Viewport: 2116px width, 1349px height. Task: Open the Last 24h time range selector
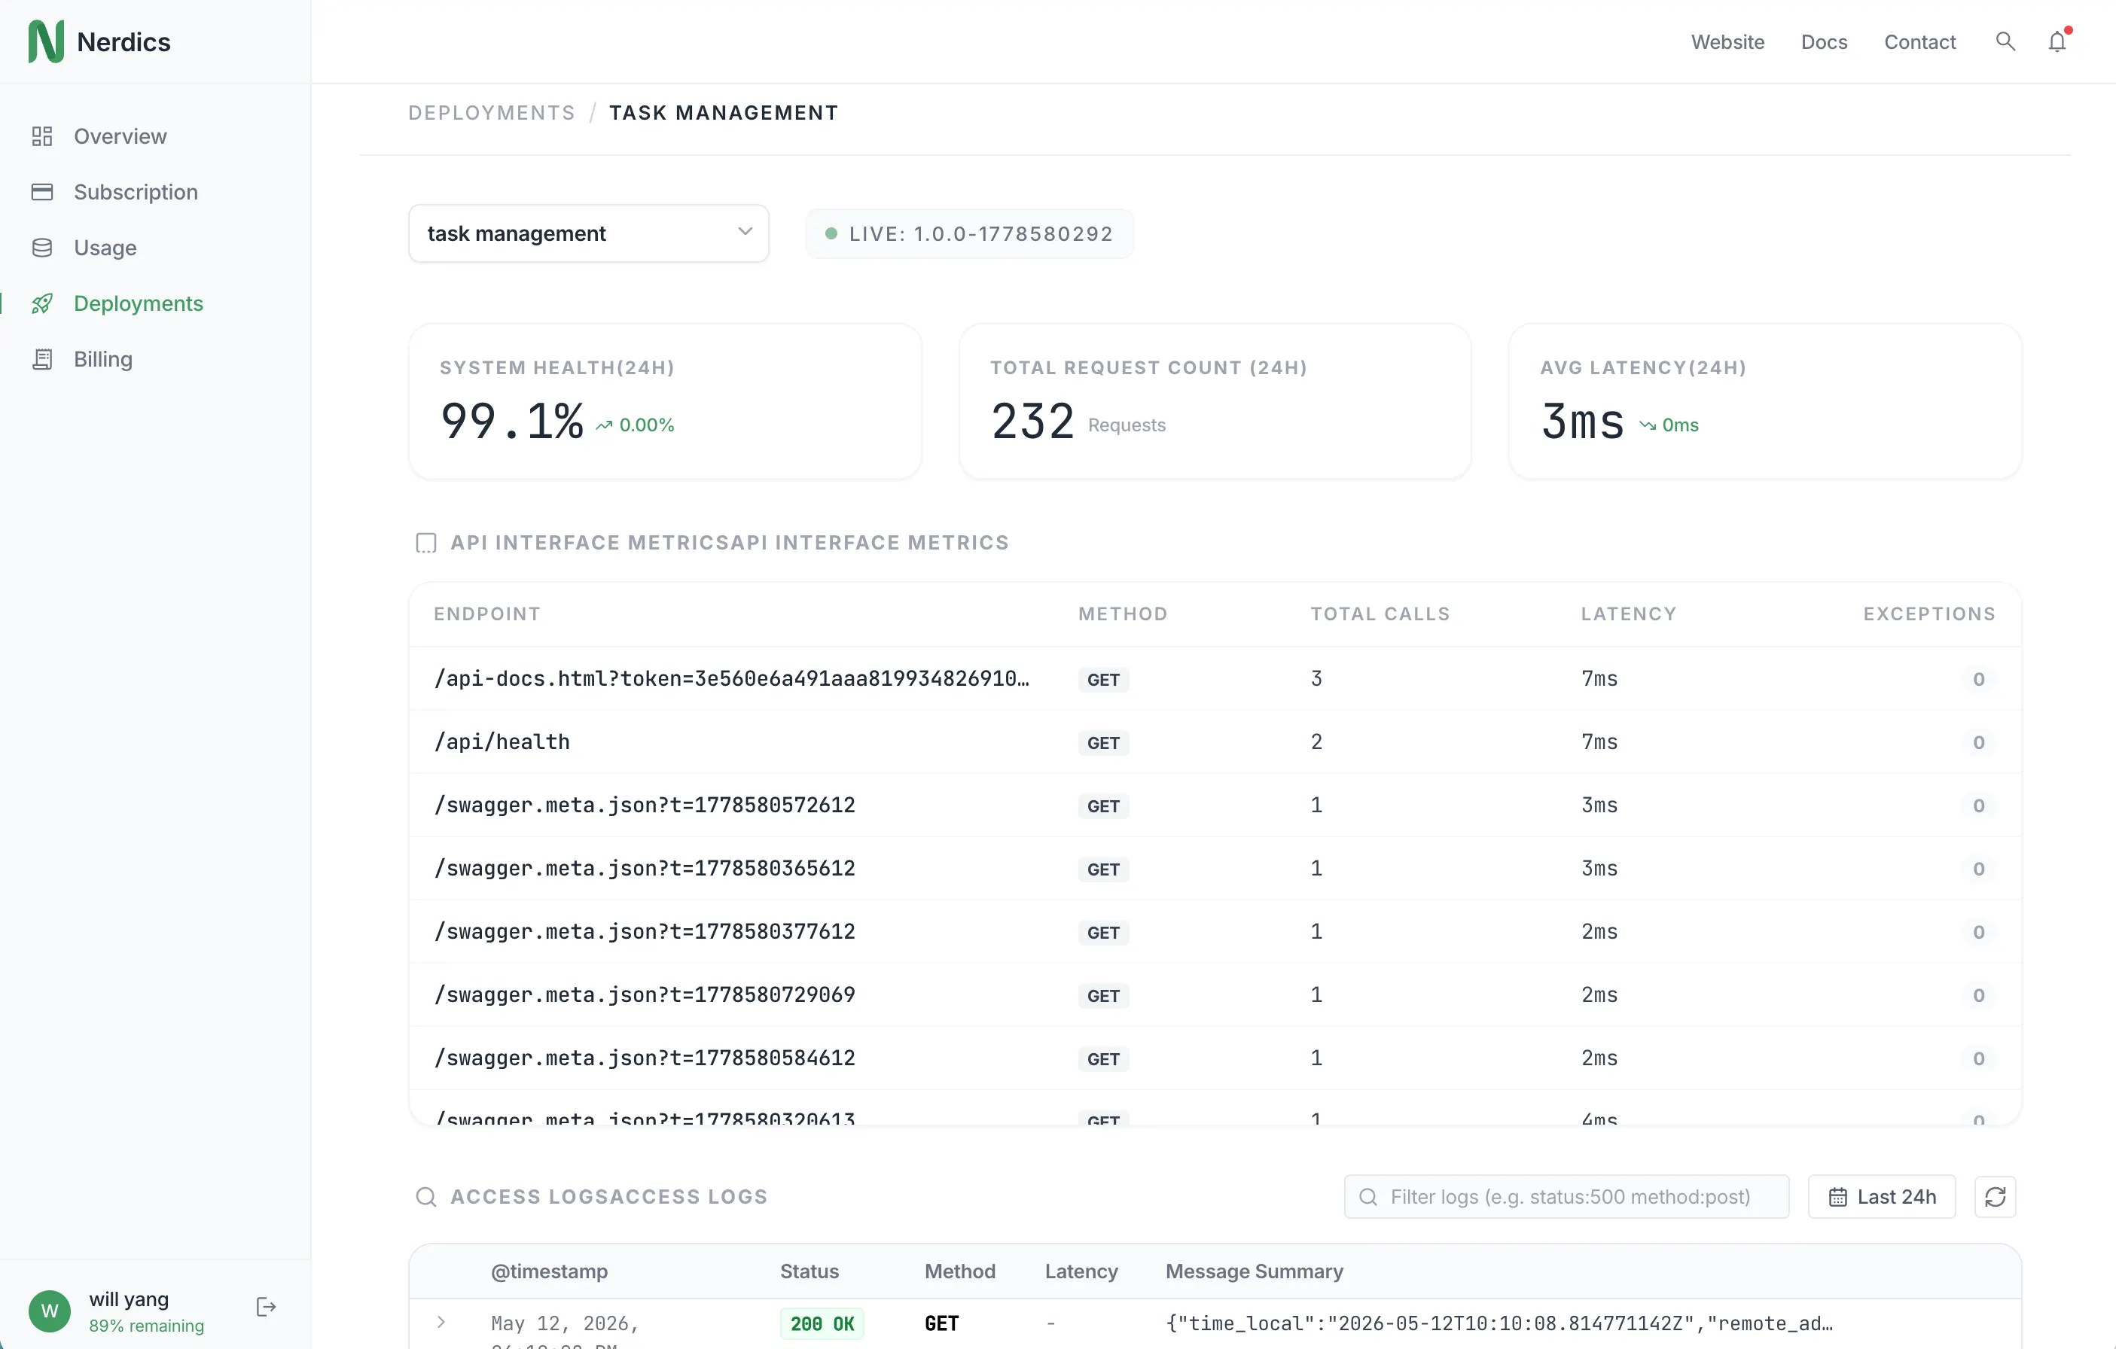(x=1881, y=1196)
